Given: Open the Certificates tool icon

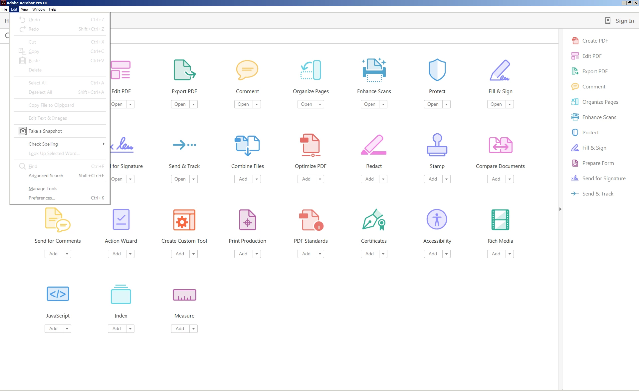Looking at the screenshot, I should click(x=374, y=219).
